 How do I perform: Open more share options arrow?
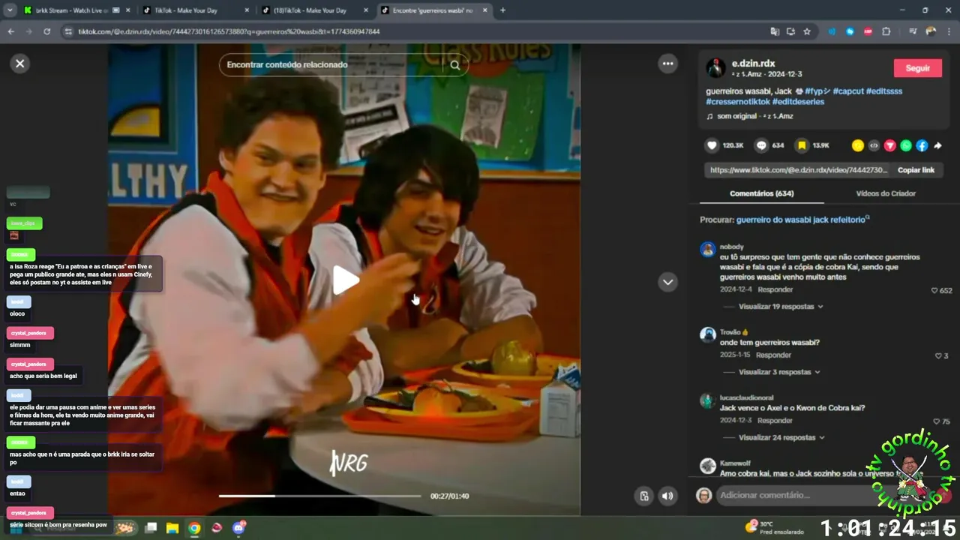(937, 145)
